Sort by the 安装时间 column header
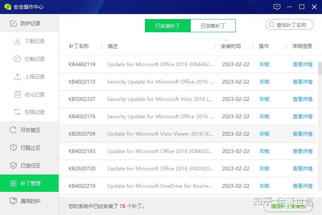Viewport: 322px width, 215px height. click(x=231, y=46)
